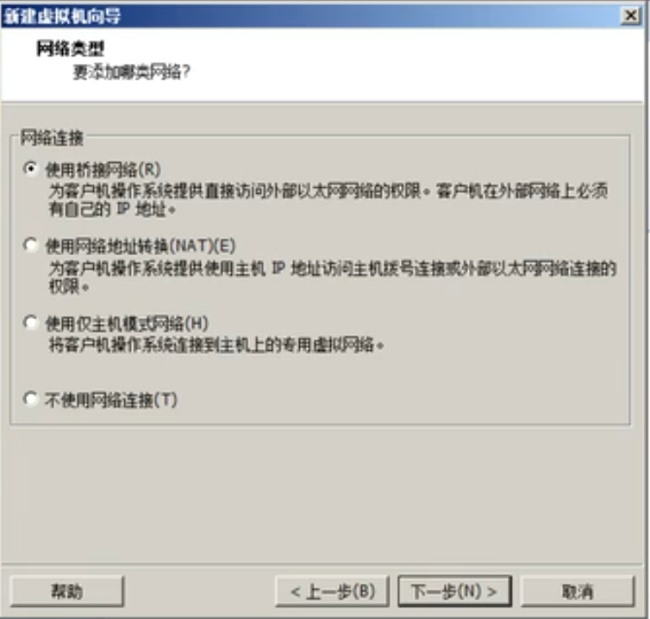Screen dimensions: 650x619
Task: Choose the 使用网络地址转换(NAT)(E) radio option
Action: (31, 246)
